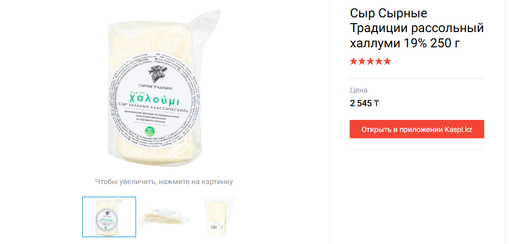Screen dimensions: 509x244
Task: Click the fourth red rating star
Action: (x=379, y=62)
